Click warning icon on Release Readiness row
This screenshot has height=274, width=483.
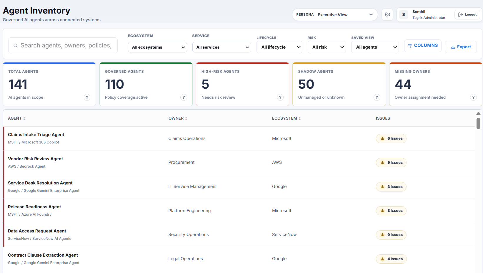382,211
